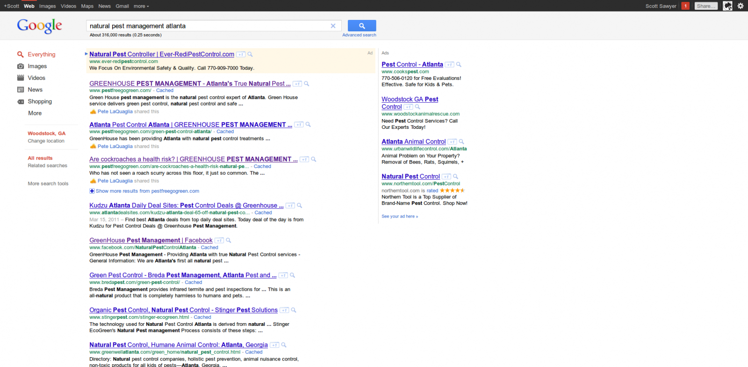+1 the Humane Animal Control Atlanta result

(x=274, y=345)
